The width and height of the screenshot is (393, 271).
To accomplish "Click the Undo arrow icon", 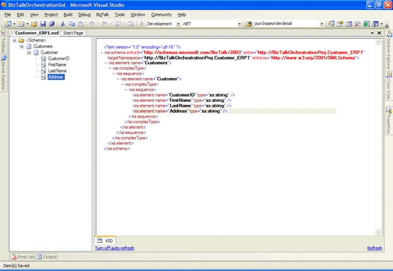I will tap(91, 24).
